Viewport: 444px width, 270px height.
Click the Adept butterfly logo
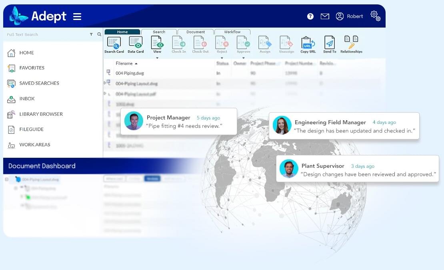tap(18, 16)
